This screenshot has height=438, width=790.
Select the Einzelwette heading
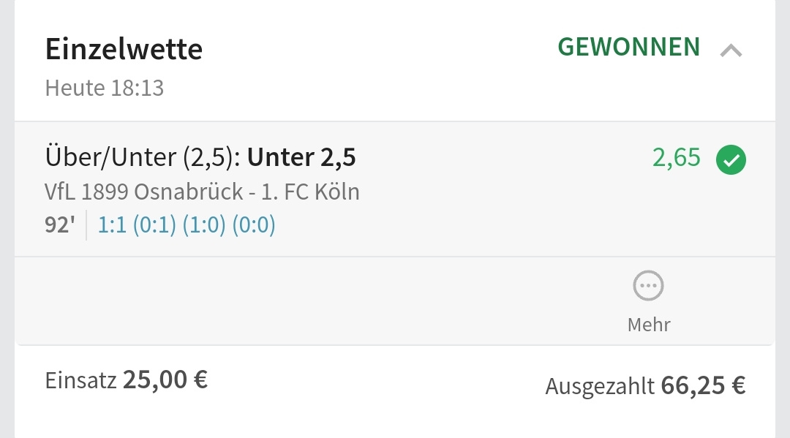(124, 50)
